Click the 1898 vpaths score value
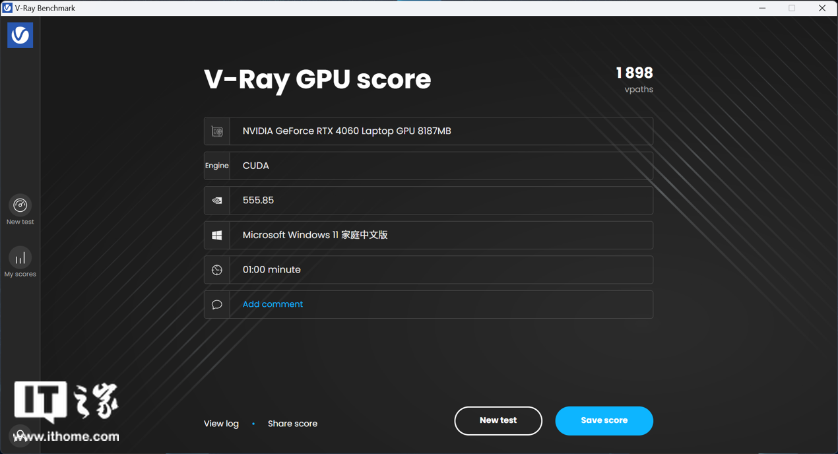Image resolution: width=838 pixels, height=454 pixels. click(634, 73)
